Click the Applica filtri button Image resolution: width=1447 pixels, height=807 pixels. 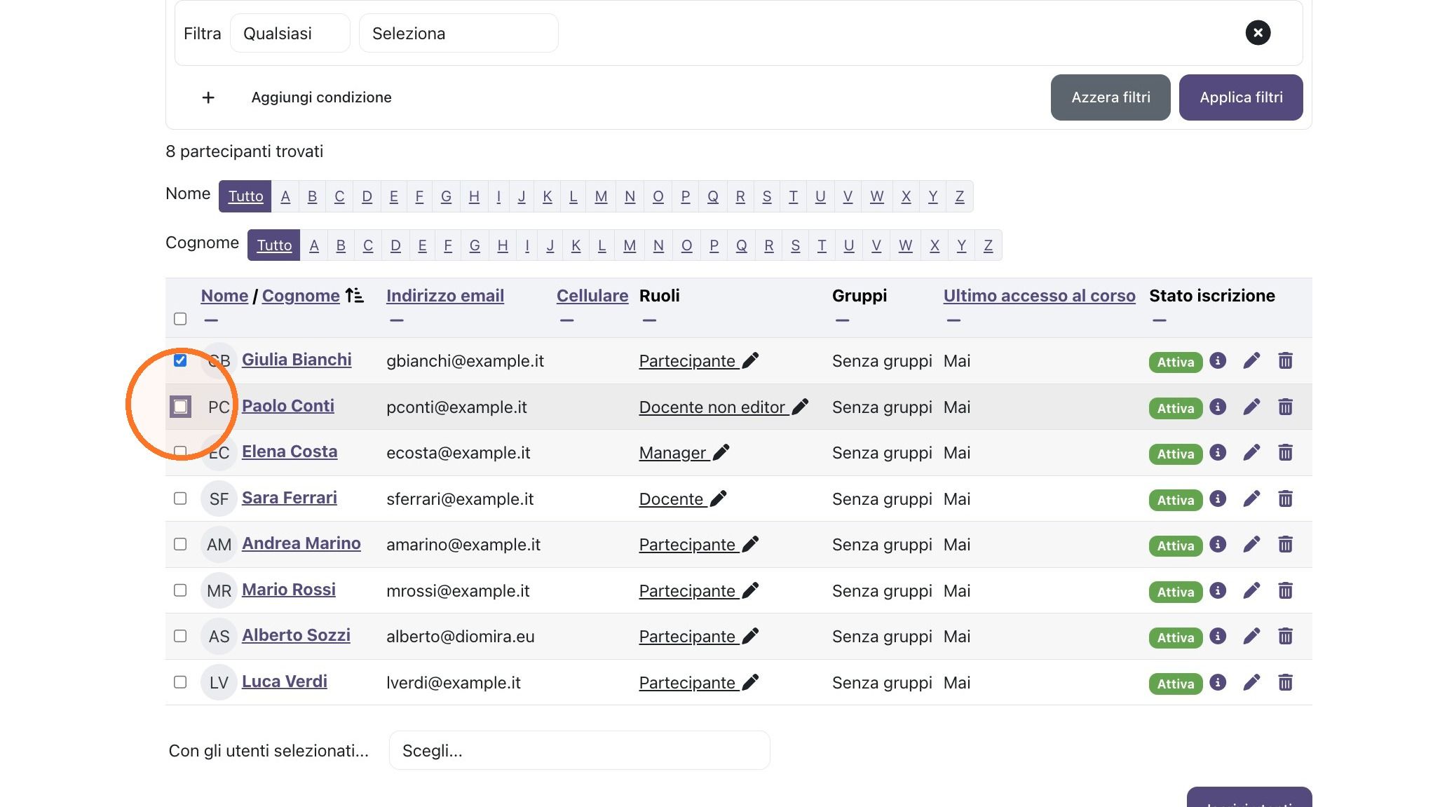tap(1241, 97)
